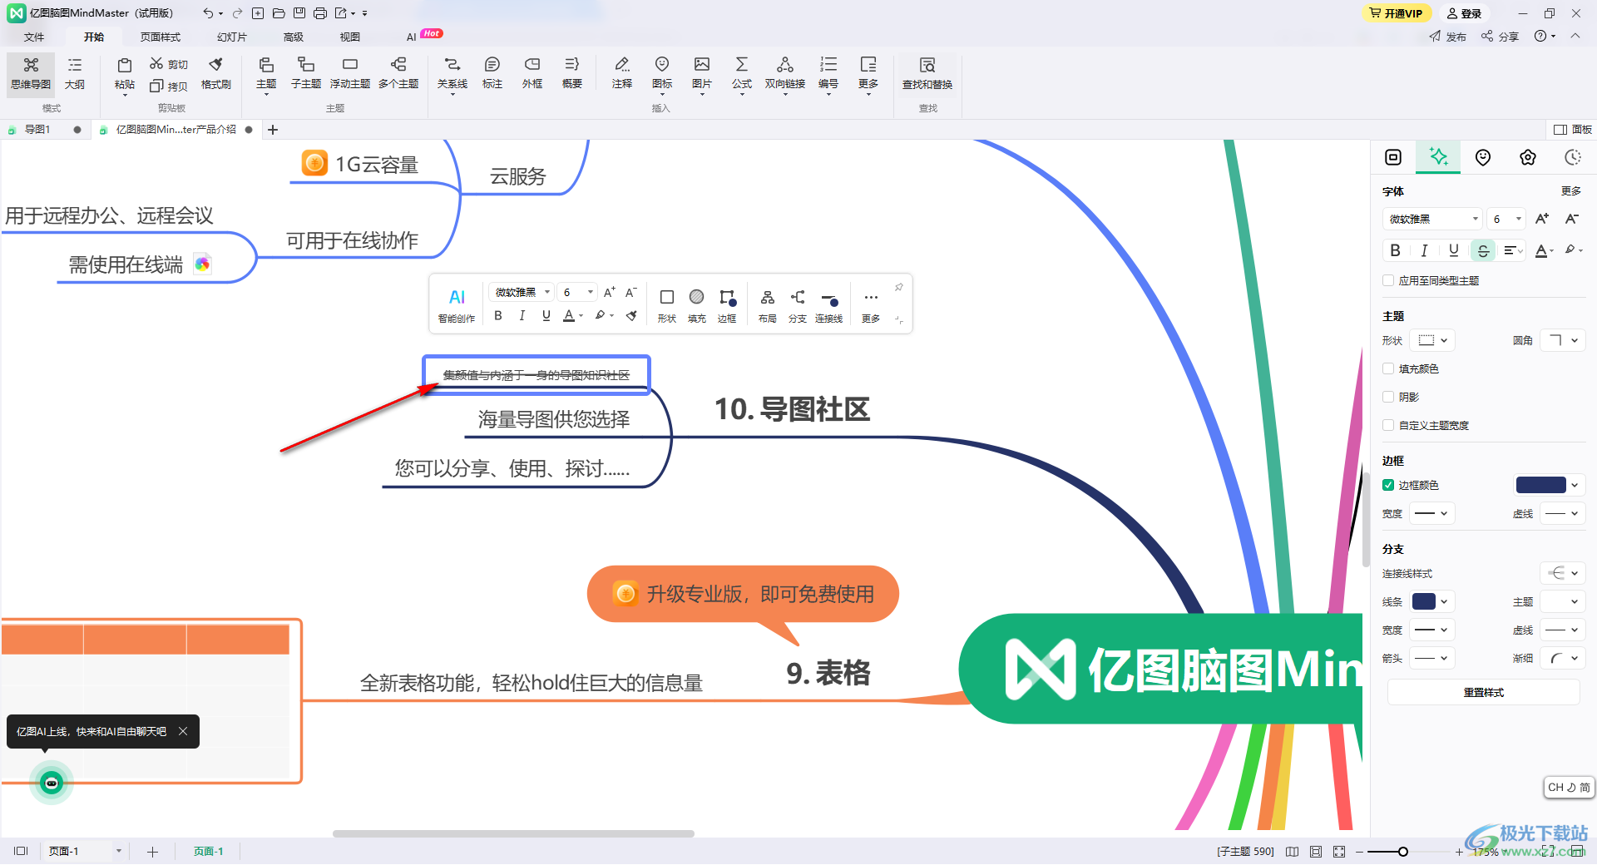Open the border Width (宽度) dropdown
This screenshot has height=865, width=1597.
(1433, 513)
